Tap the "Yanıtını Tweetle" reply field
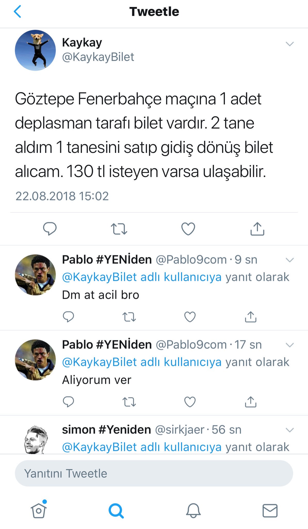 154,473
